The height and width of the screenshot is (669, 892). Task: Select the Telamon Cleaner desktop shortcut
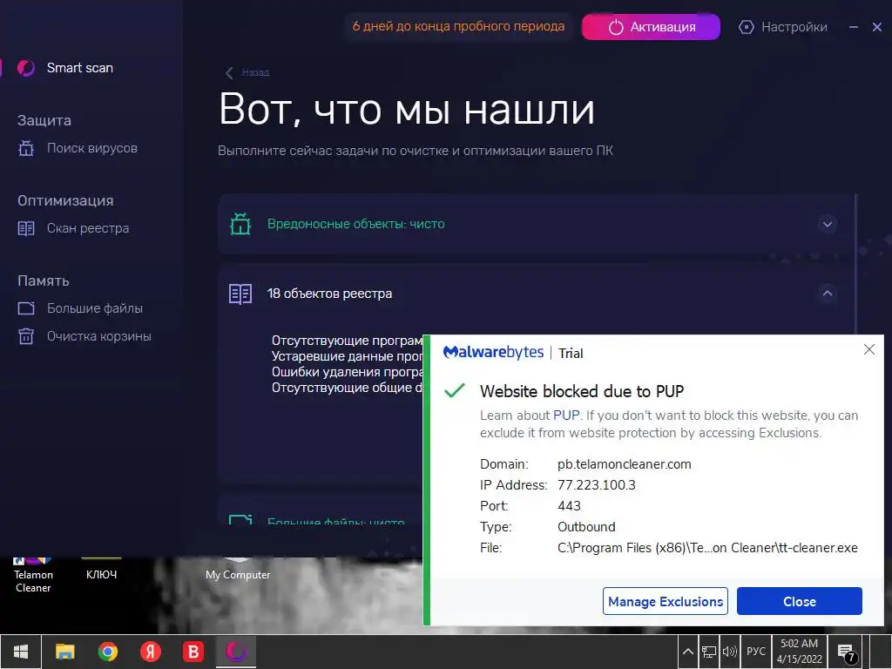33,575
